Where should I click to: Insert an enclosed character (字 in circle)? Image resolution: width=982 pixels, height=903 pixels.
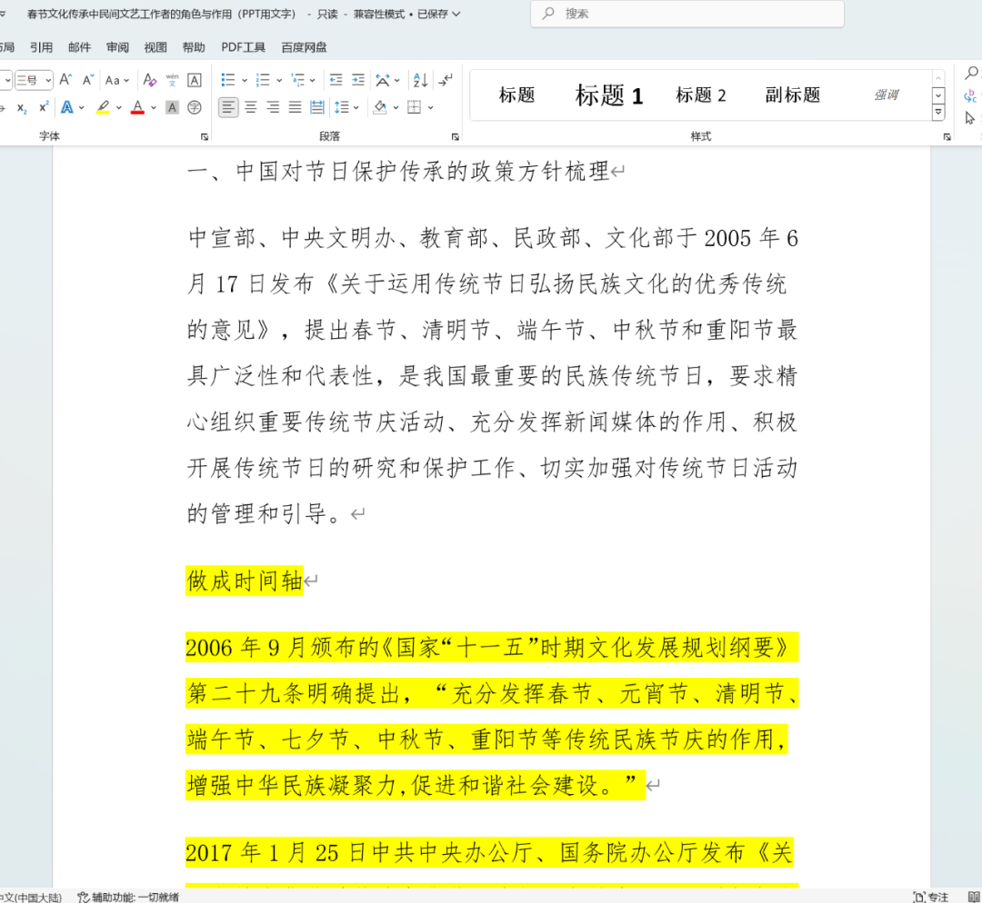(195, 107)
